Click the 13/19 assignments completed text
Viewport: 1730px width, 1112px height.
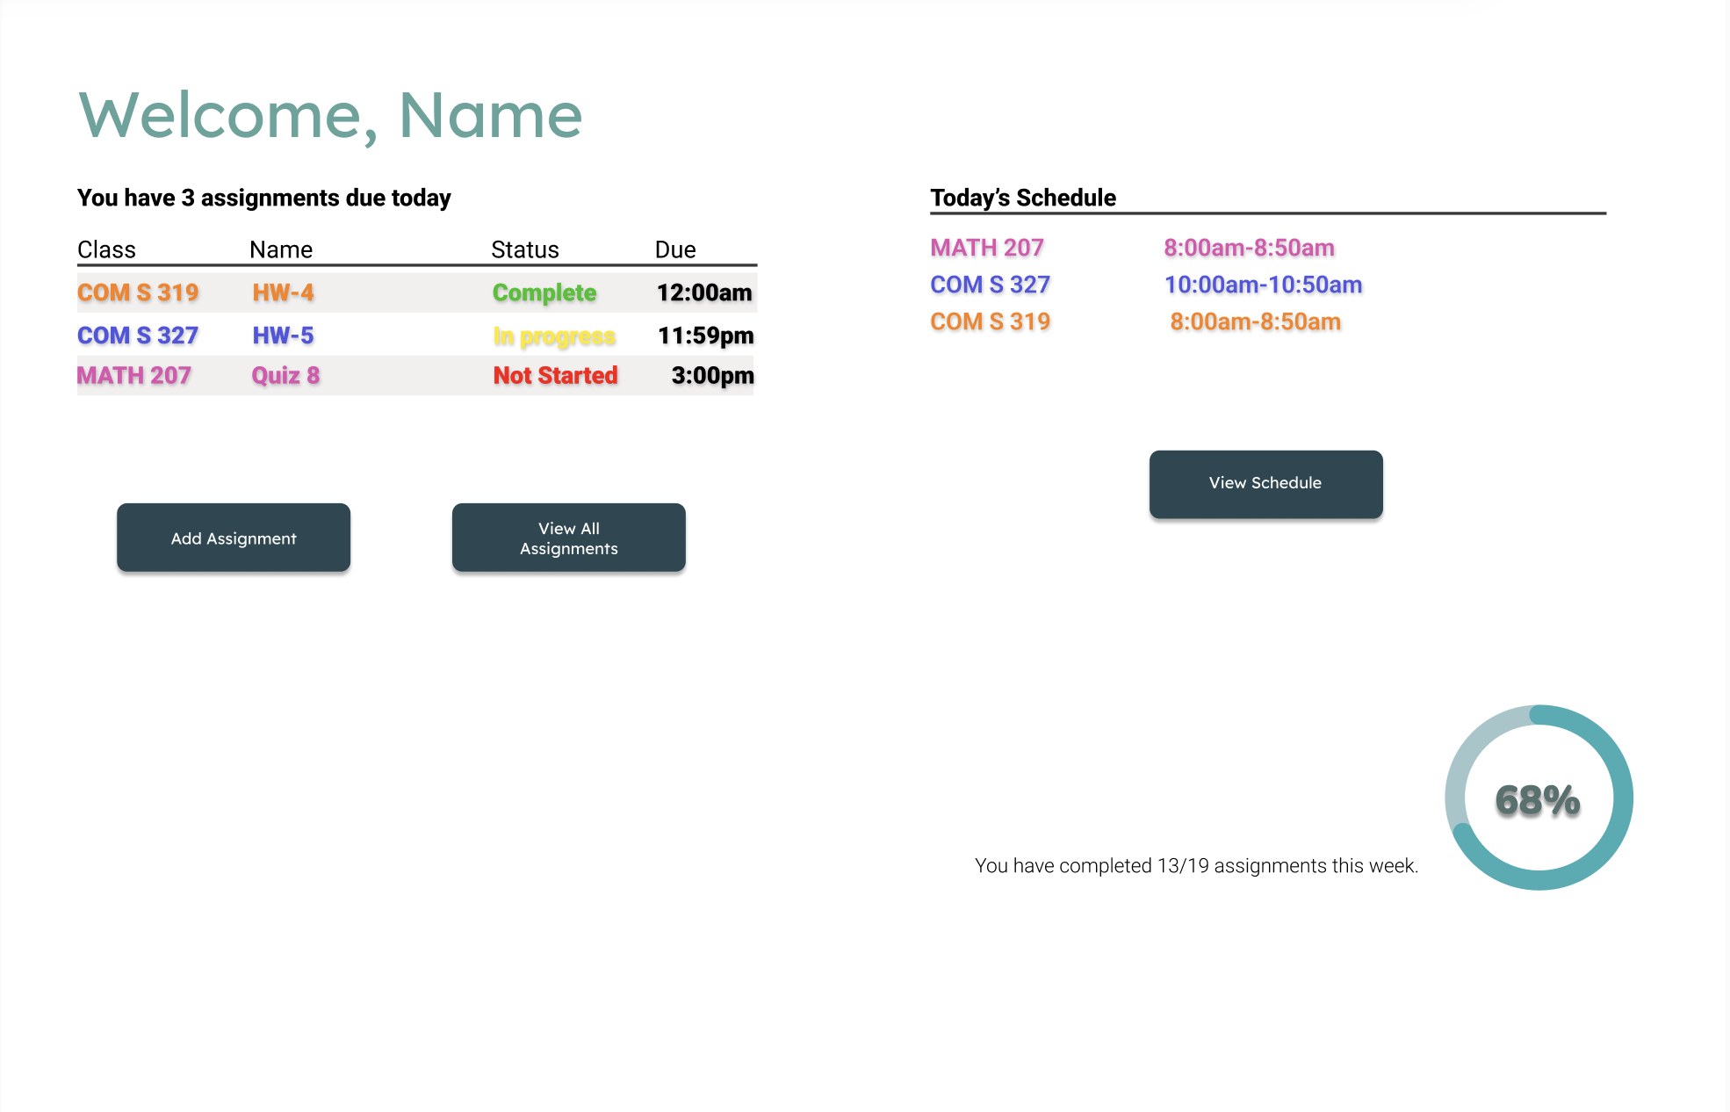(1197, 865)
